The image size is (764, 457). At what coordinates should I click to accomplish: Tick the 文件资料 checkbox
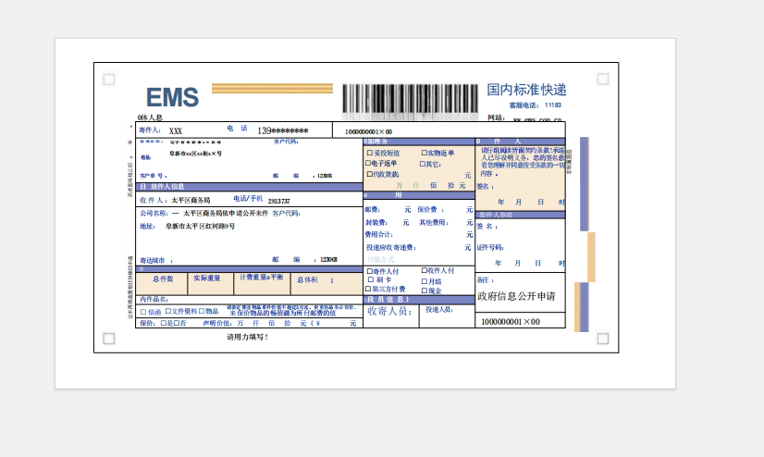(x=167, y=311)
